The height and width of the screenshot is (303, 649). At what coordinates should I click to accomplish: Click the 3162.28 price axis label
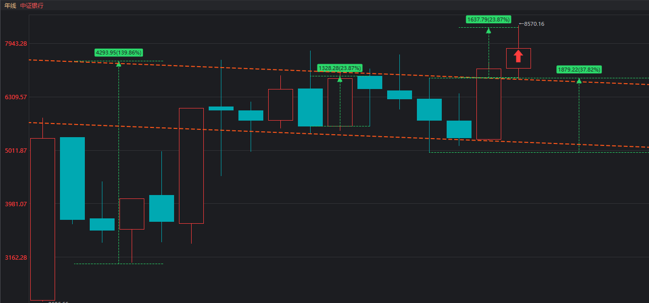click(16, 258)
